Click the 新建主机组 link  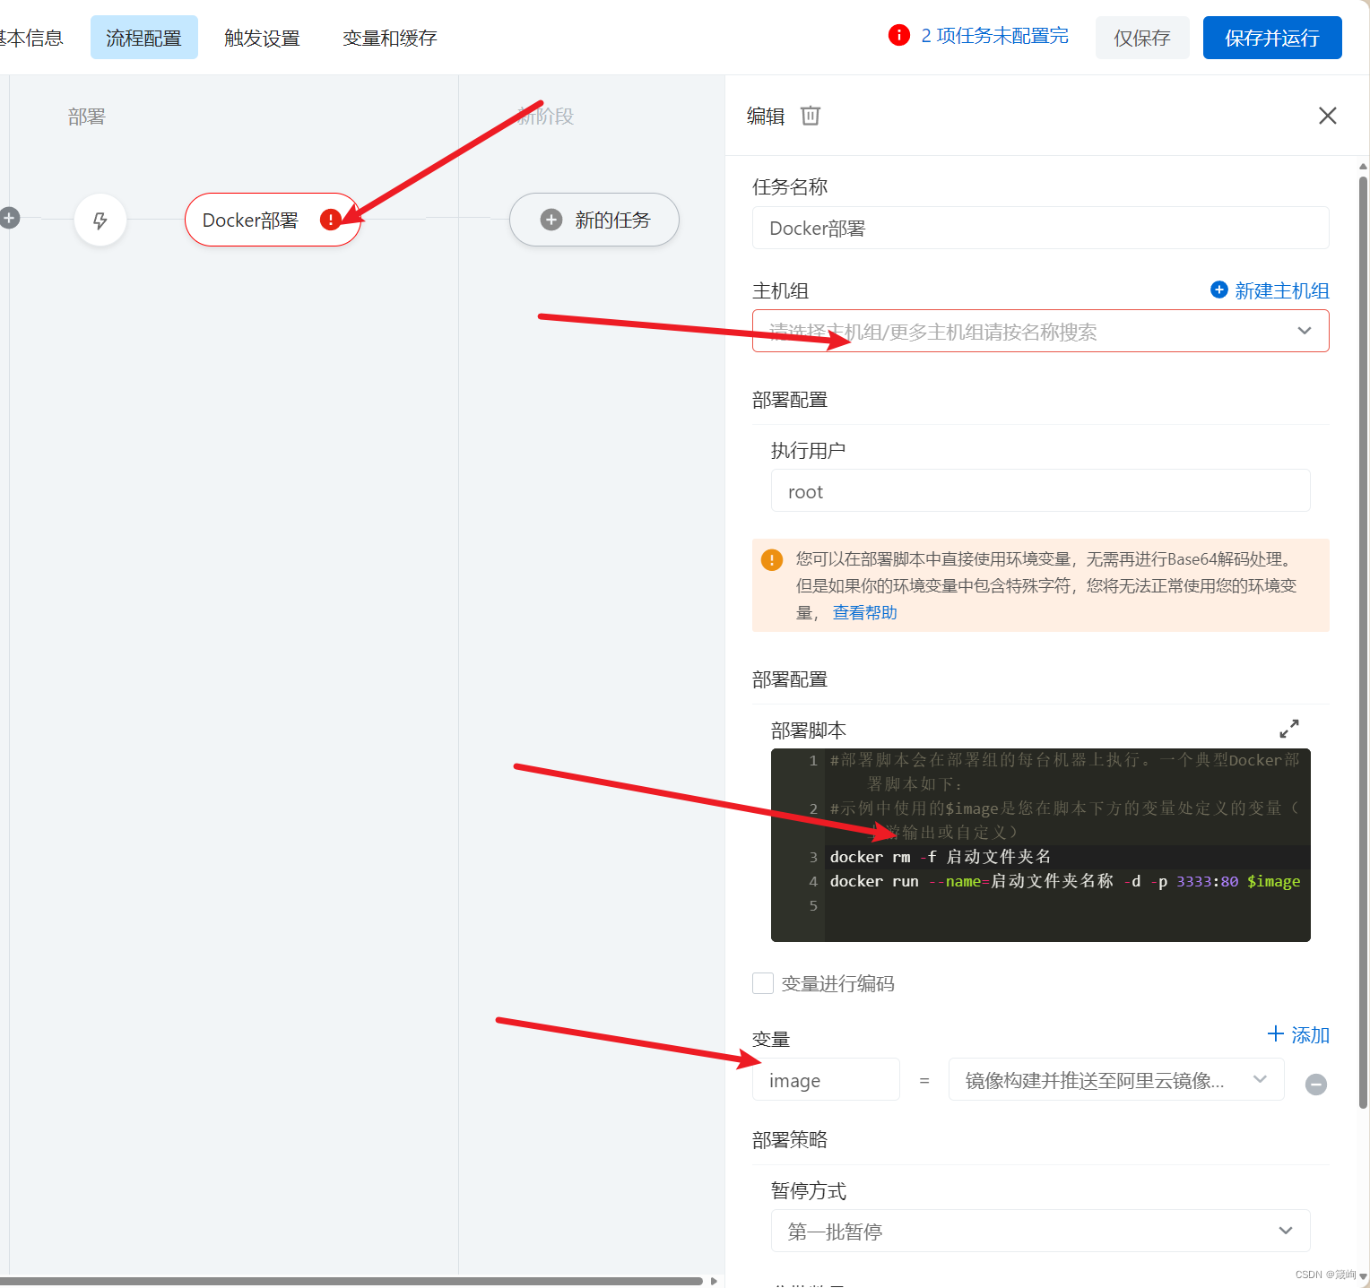click(1282, 290)
